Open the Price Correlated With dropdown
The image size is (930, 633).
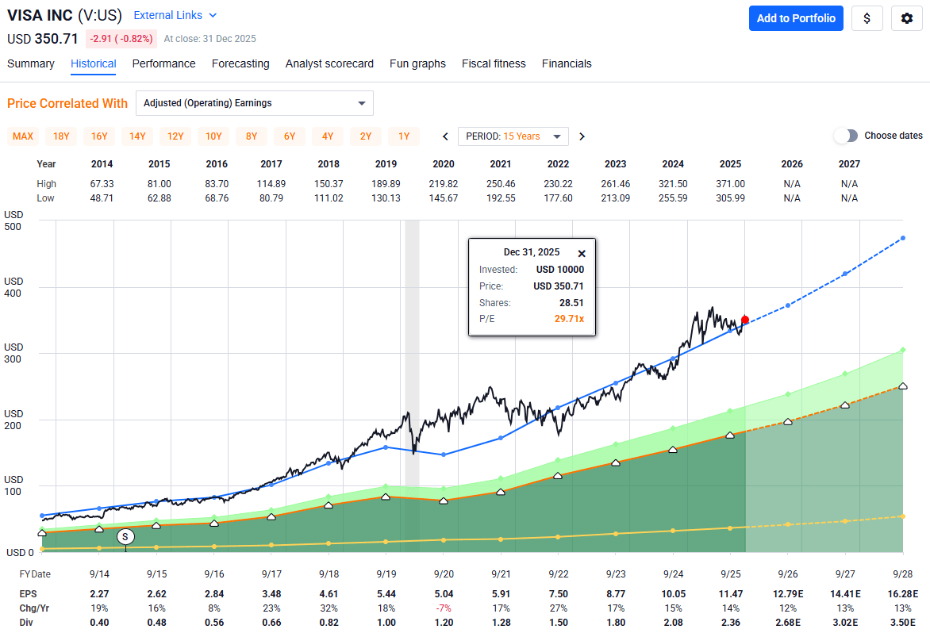pos(254,102)
